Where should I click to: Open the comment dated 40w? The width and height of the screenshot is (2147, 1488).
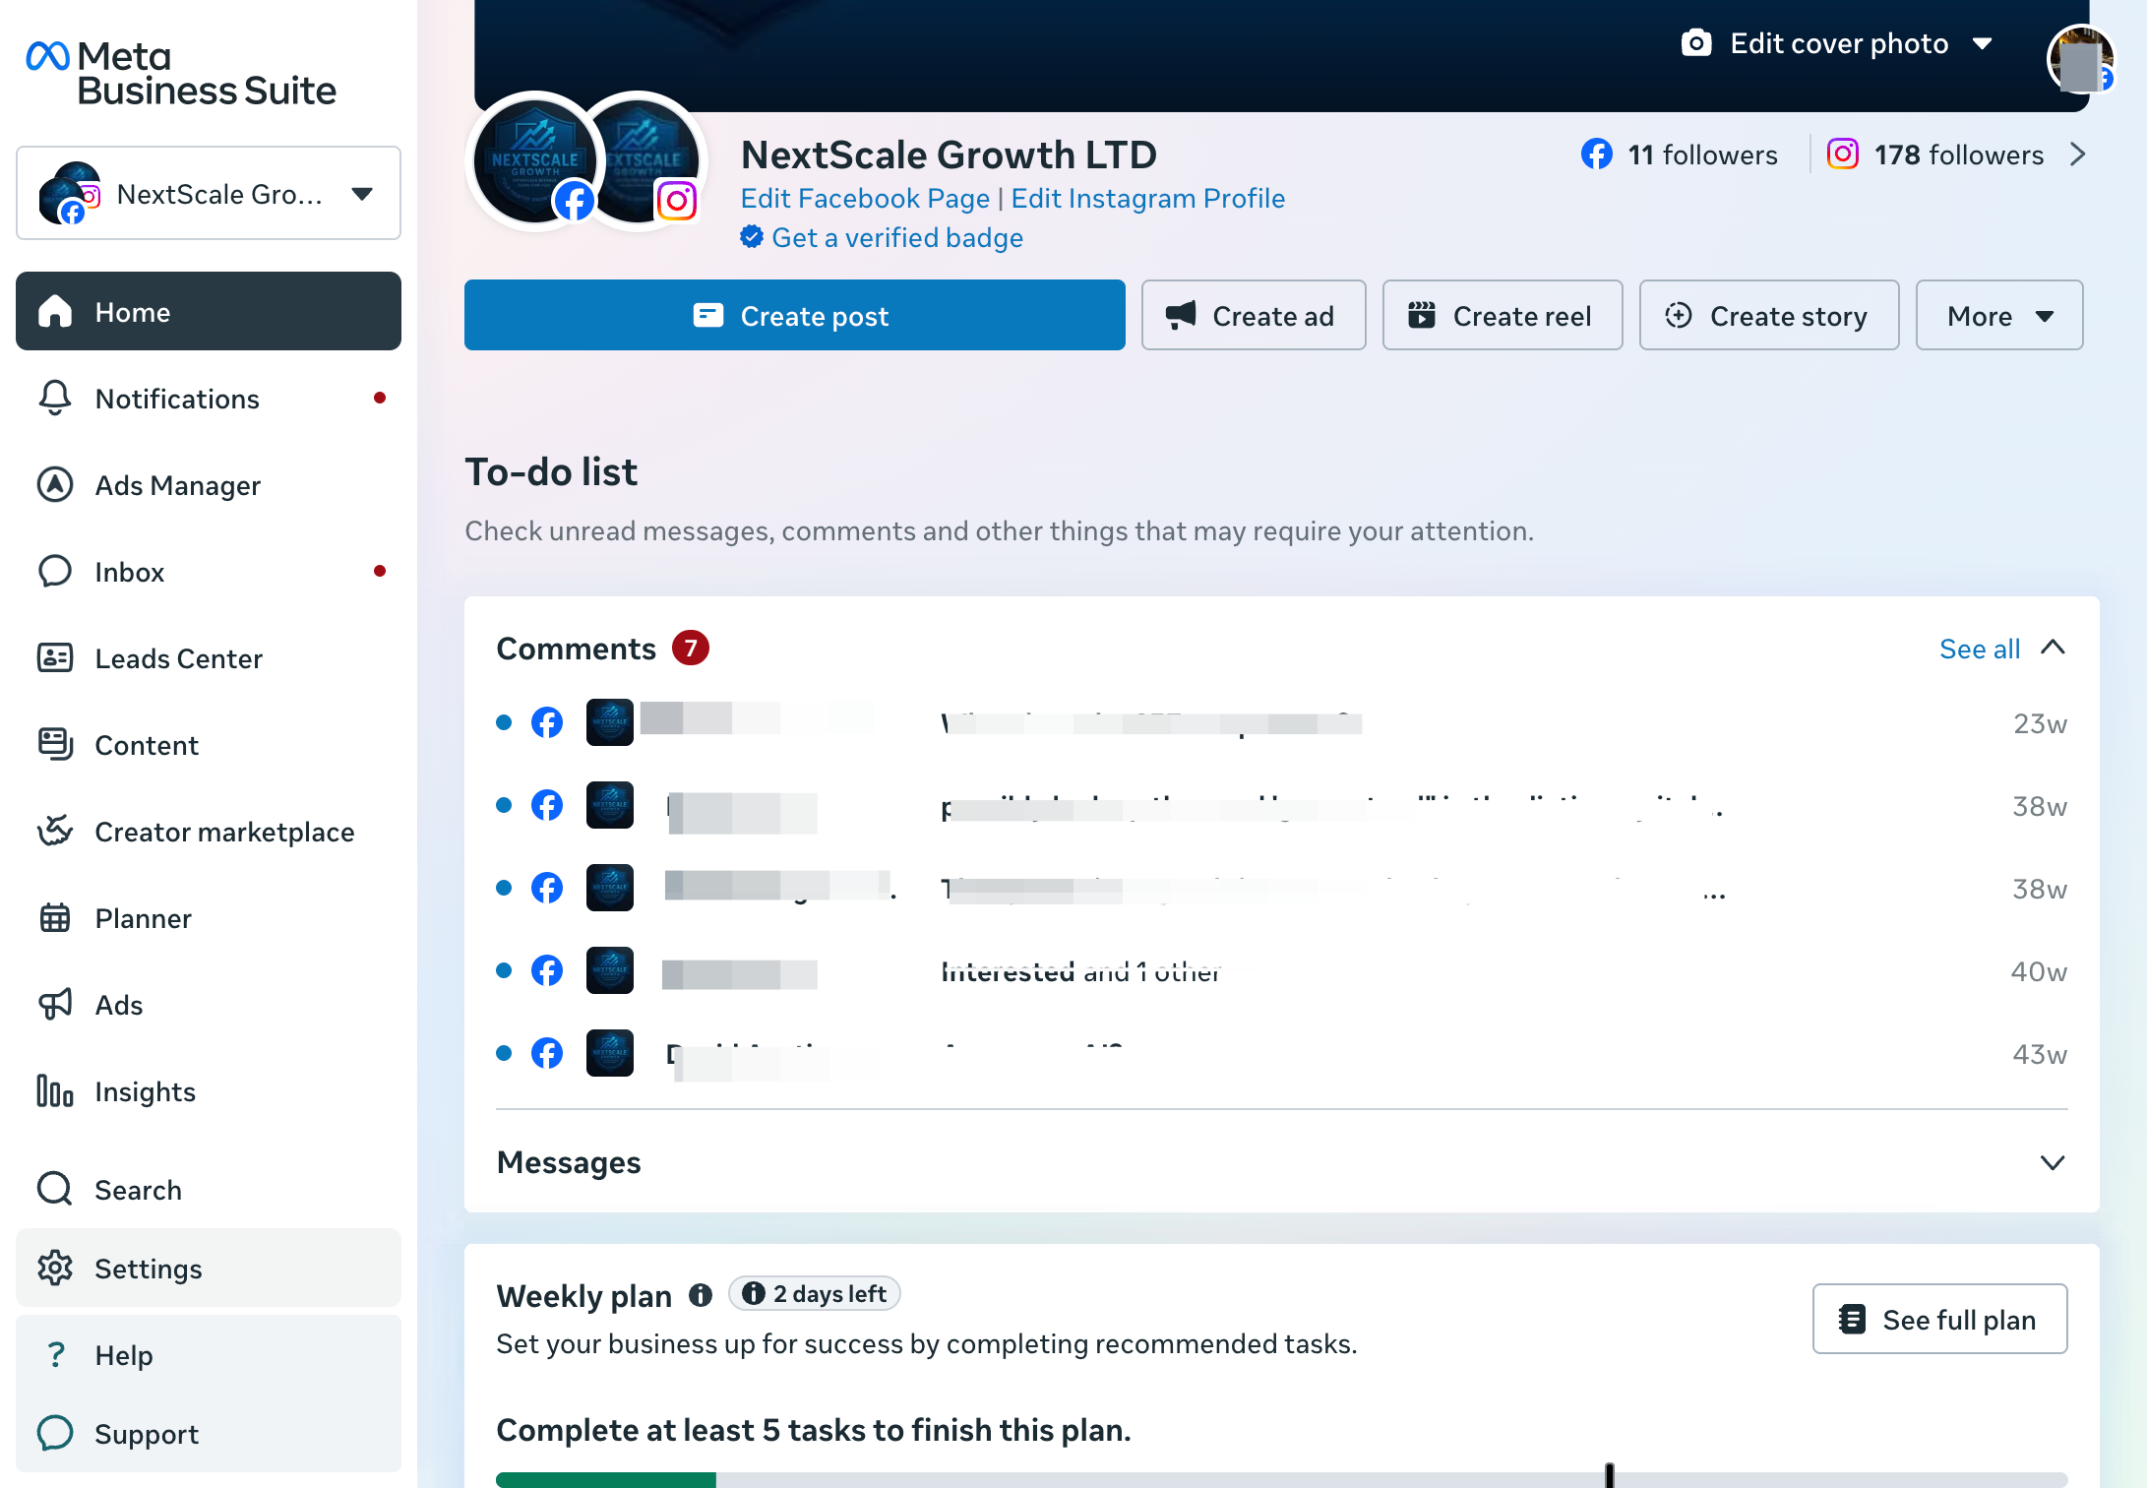[x=1282, y=971]
